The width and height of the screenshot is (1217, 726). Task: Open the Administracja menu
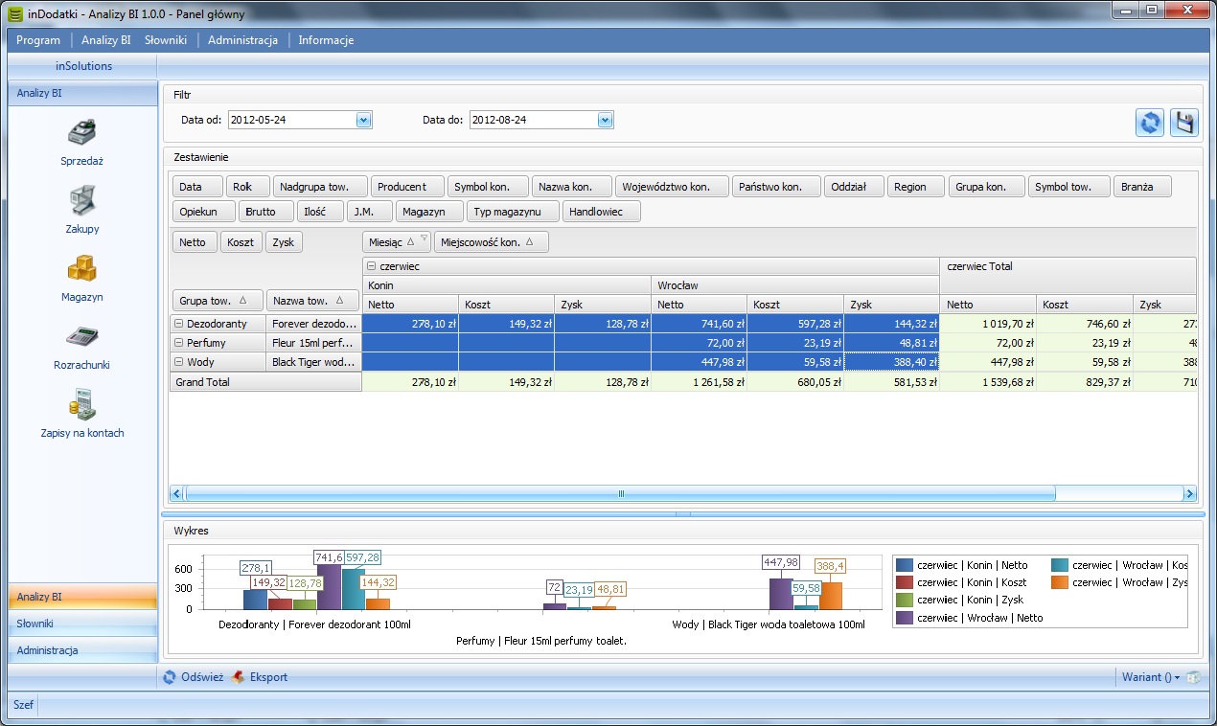pos(242,40)
